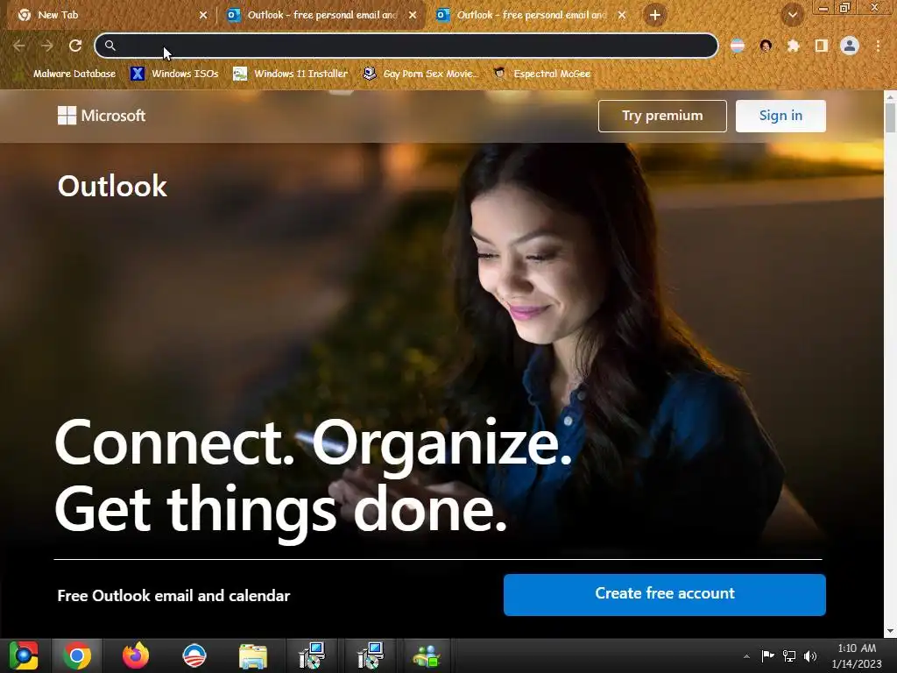Open a new browser tab with plus
The width and height of the screenshot is (897, 673).
(x=655, y=15)
